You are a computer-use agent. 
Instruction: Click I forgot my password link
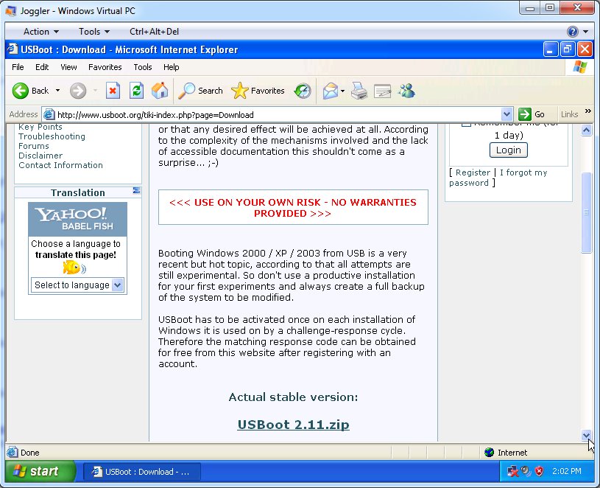498,178
